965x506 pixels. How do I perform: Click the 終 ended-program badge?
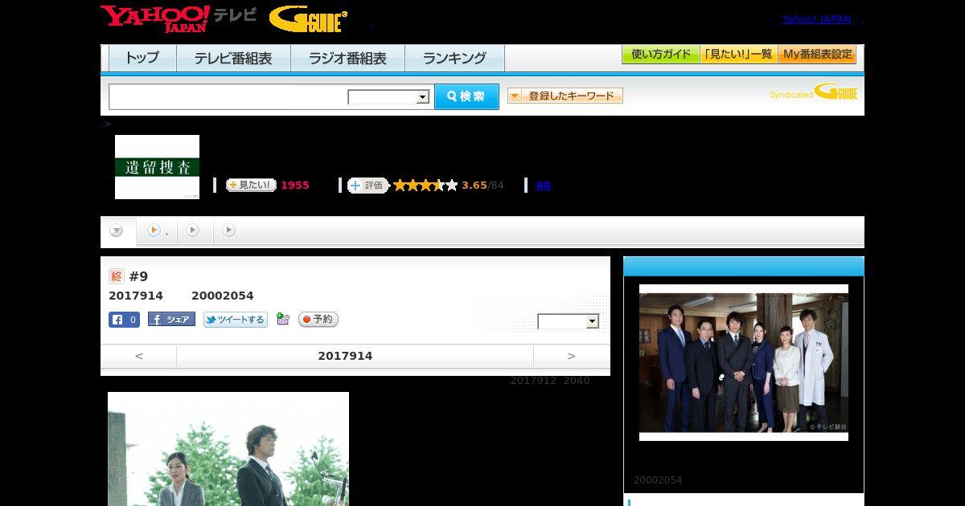[x=117, y=276]
